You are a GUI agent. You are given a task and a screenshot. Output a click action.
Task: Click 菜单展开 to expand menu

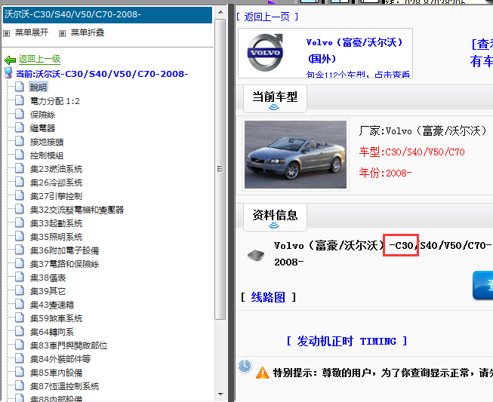tap(32, 32)
